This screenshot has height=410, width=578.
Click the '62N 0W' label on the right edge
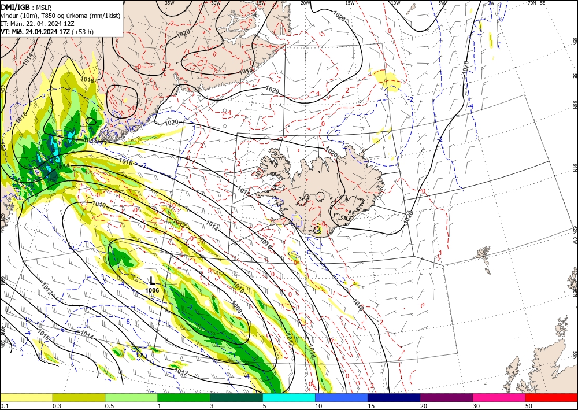point(575,236)
